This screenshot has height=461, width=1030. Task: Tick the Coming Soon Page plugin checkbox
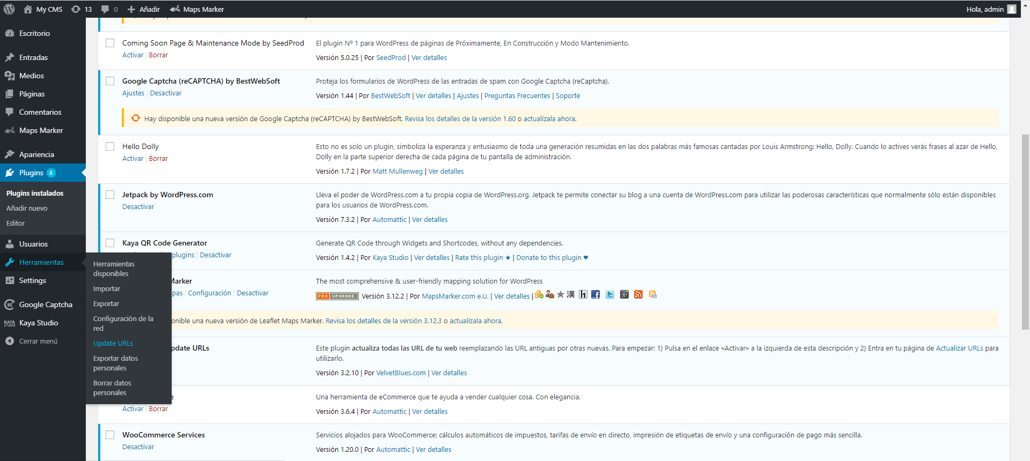pyautogui.click(x=110, y=43)
